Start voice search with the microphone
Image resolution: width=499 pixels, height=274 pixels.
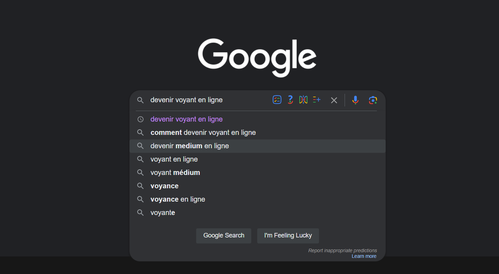355,100
